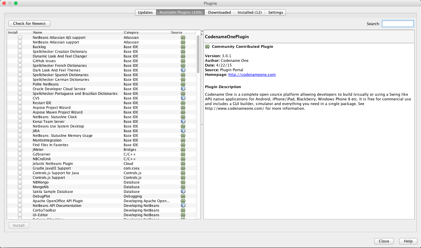This screenshot has width=421, height=248.
Task: Click the cube source icon for Dark Look And Feel Themes
Action: tap(183, 70)
